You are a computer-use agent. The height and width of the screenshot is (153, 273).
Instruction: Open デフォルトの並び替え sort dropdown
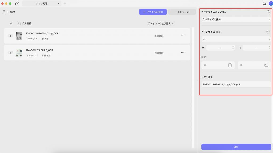[160, 23]
